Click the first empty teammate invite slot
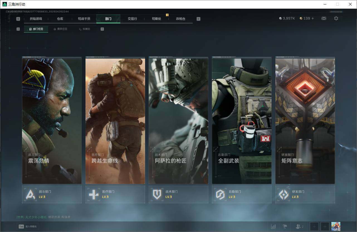Image resolution: width=357 pixels, height=232 pixels. [x=314, y=226]
